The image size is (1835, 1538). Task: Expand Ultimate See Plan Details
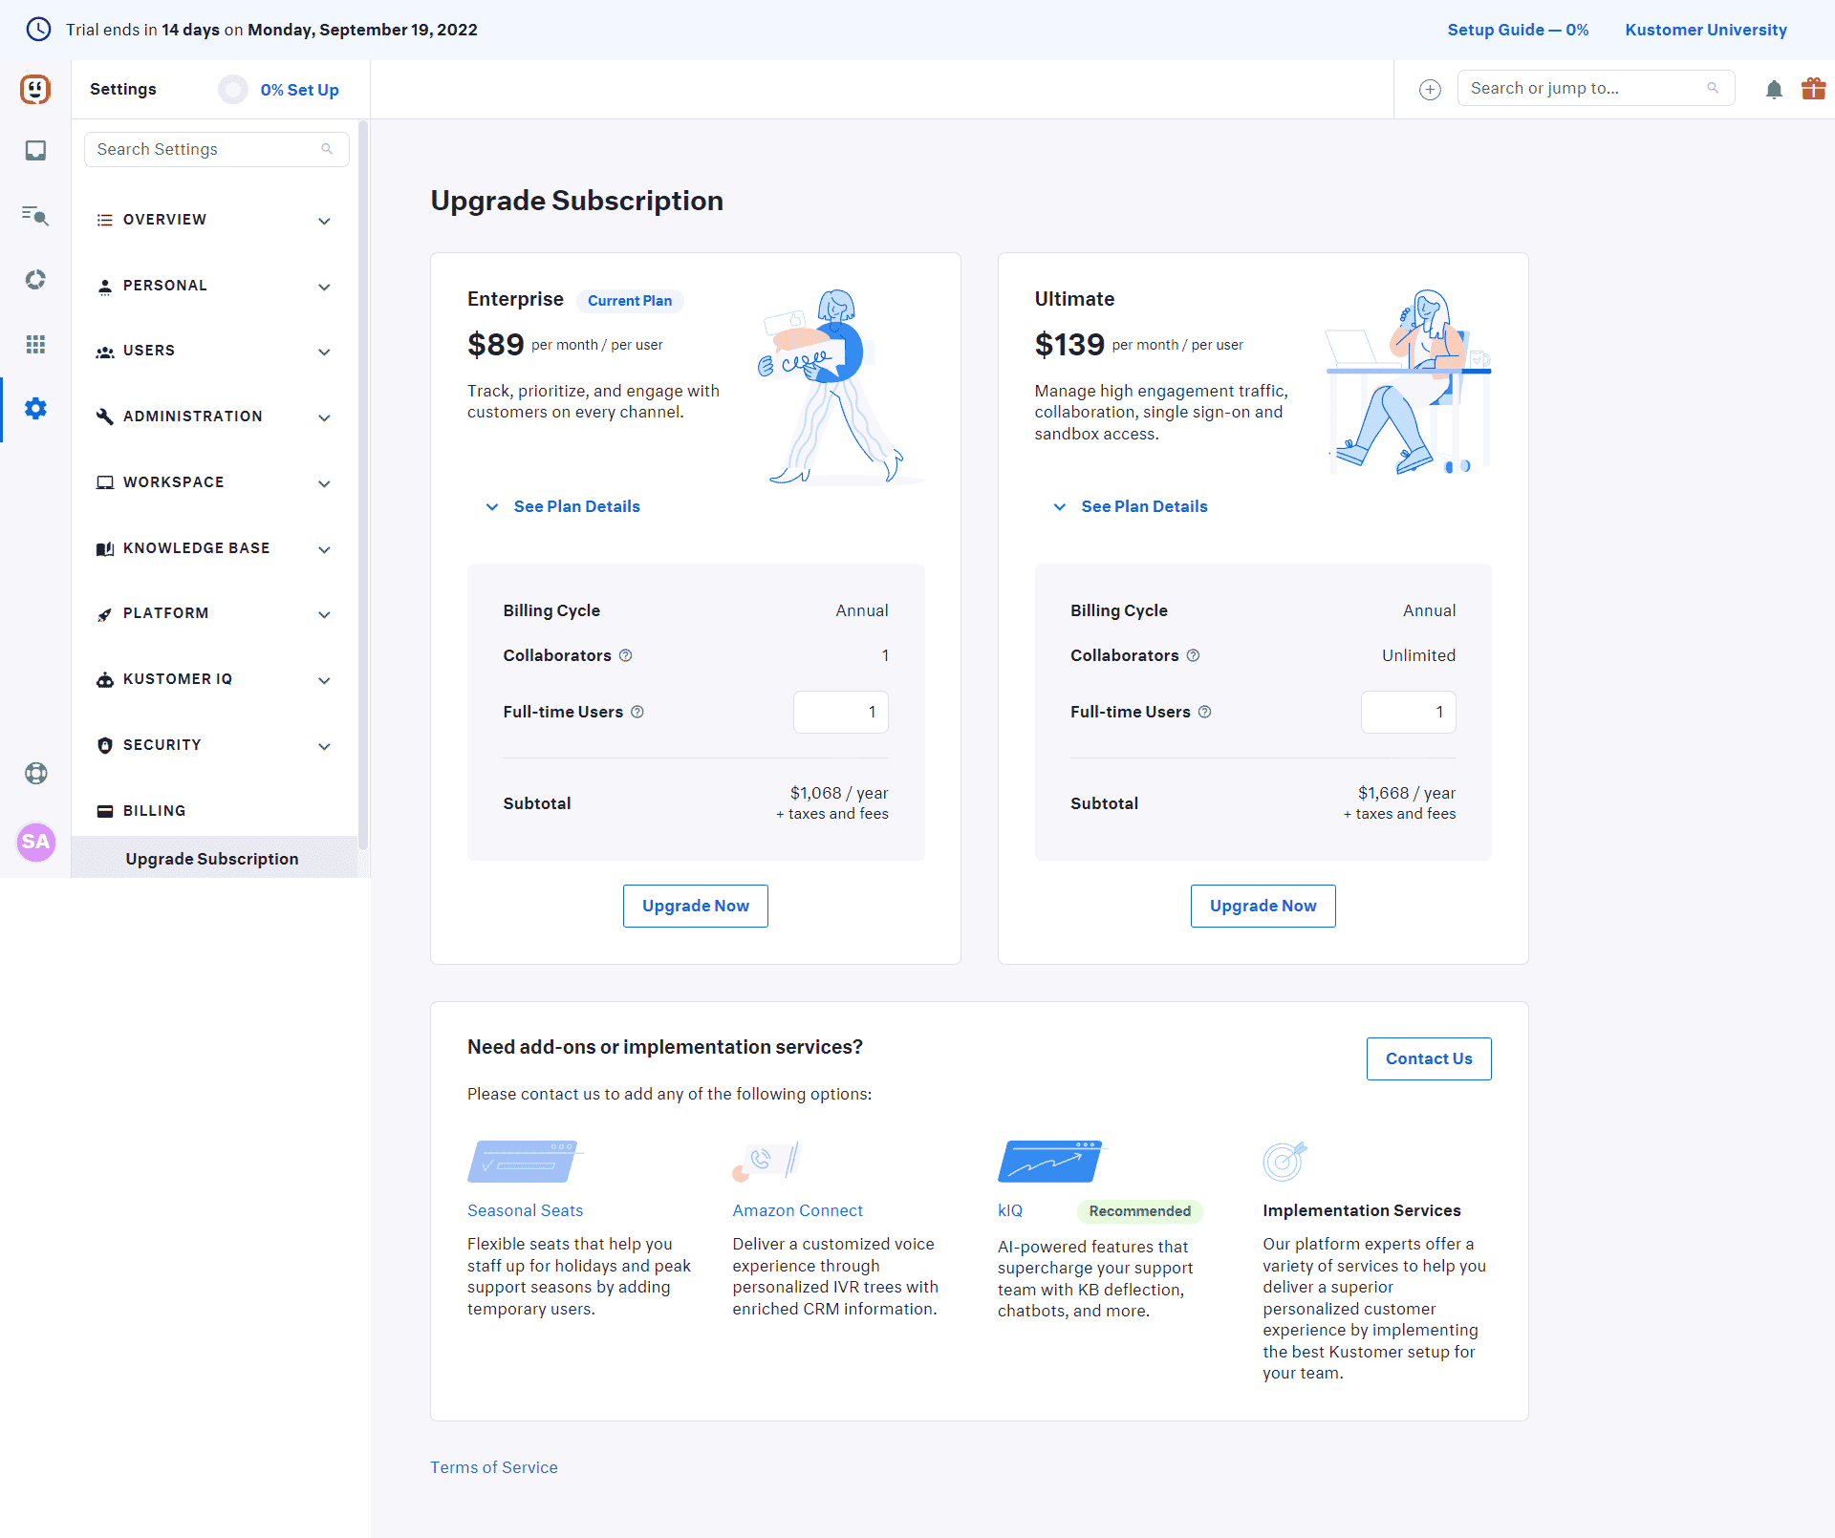1131,506
